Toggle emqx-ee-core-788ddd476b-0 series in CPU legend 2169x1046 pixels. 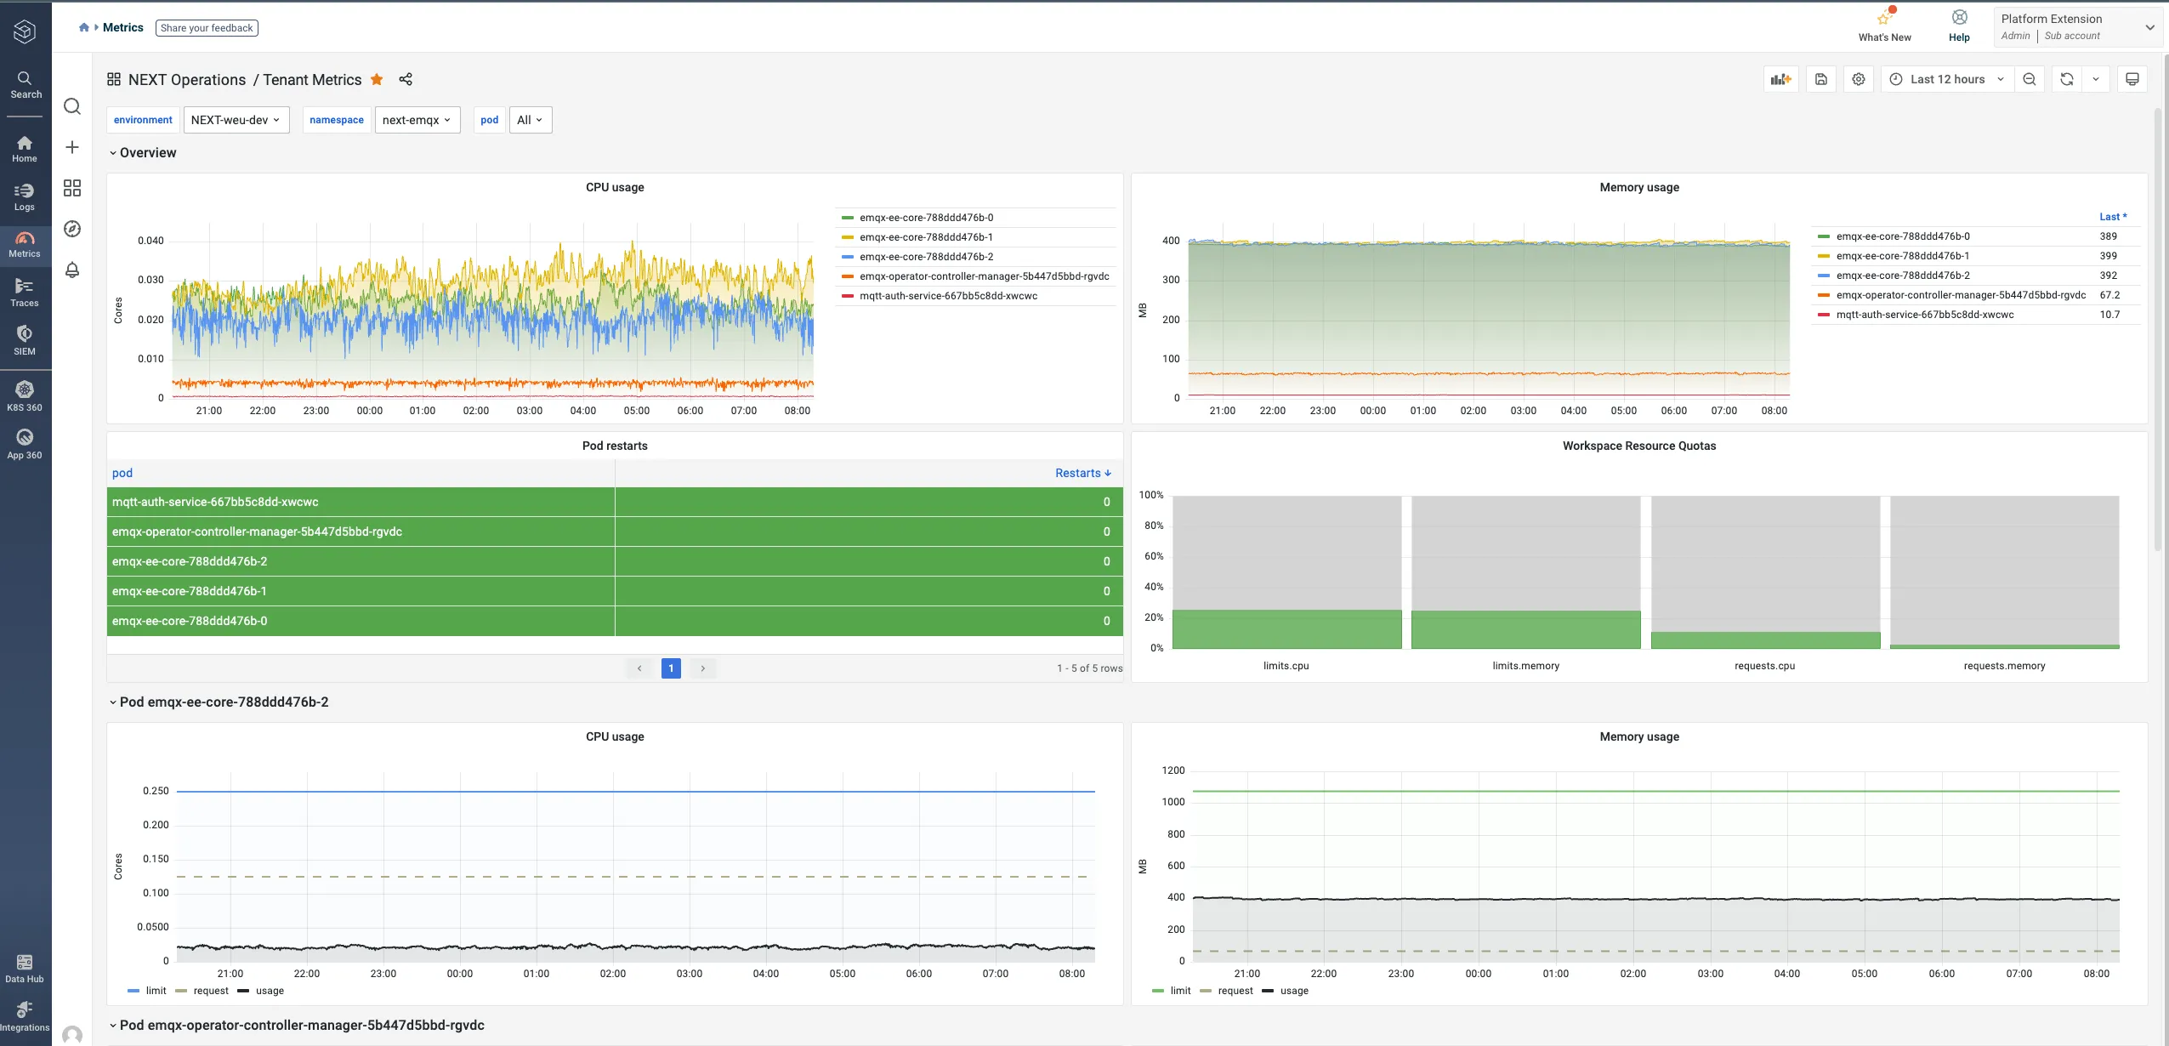(926, 218)
